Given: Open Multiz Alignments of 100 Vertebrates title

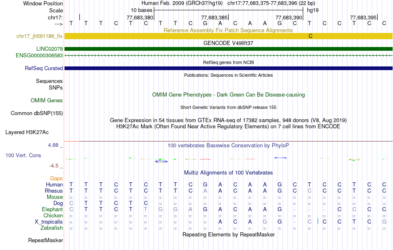Looking at the screenshot, I should [x=228, y=173].
